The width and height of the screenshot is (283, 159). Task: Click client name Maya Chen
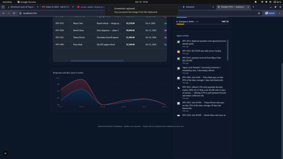tap(78, 23)
